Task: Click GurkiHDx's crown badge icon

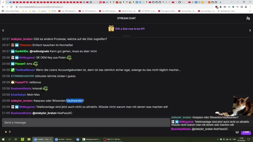Action: [13, 51]
